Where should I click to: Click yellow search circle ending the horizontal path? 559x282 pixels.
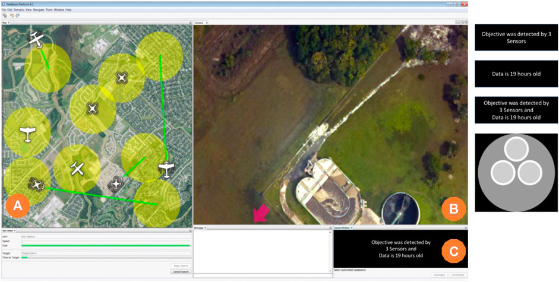157,203
